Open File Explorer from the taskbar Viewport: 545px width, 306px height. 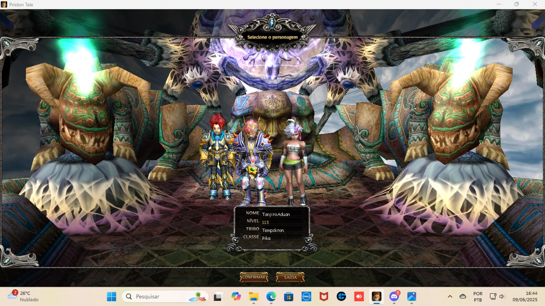click(254, 296)
